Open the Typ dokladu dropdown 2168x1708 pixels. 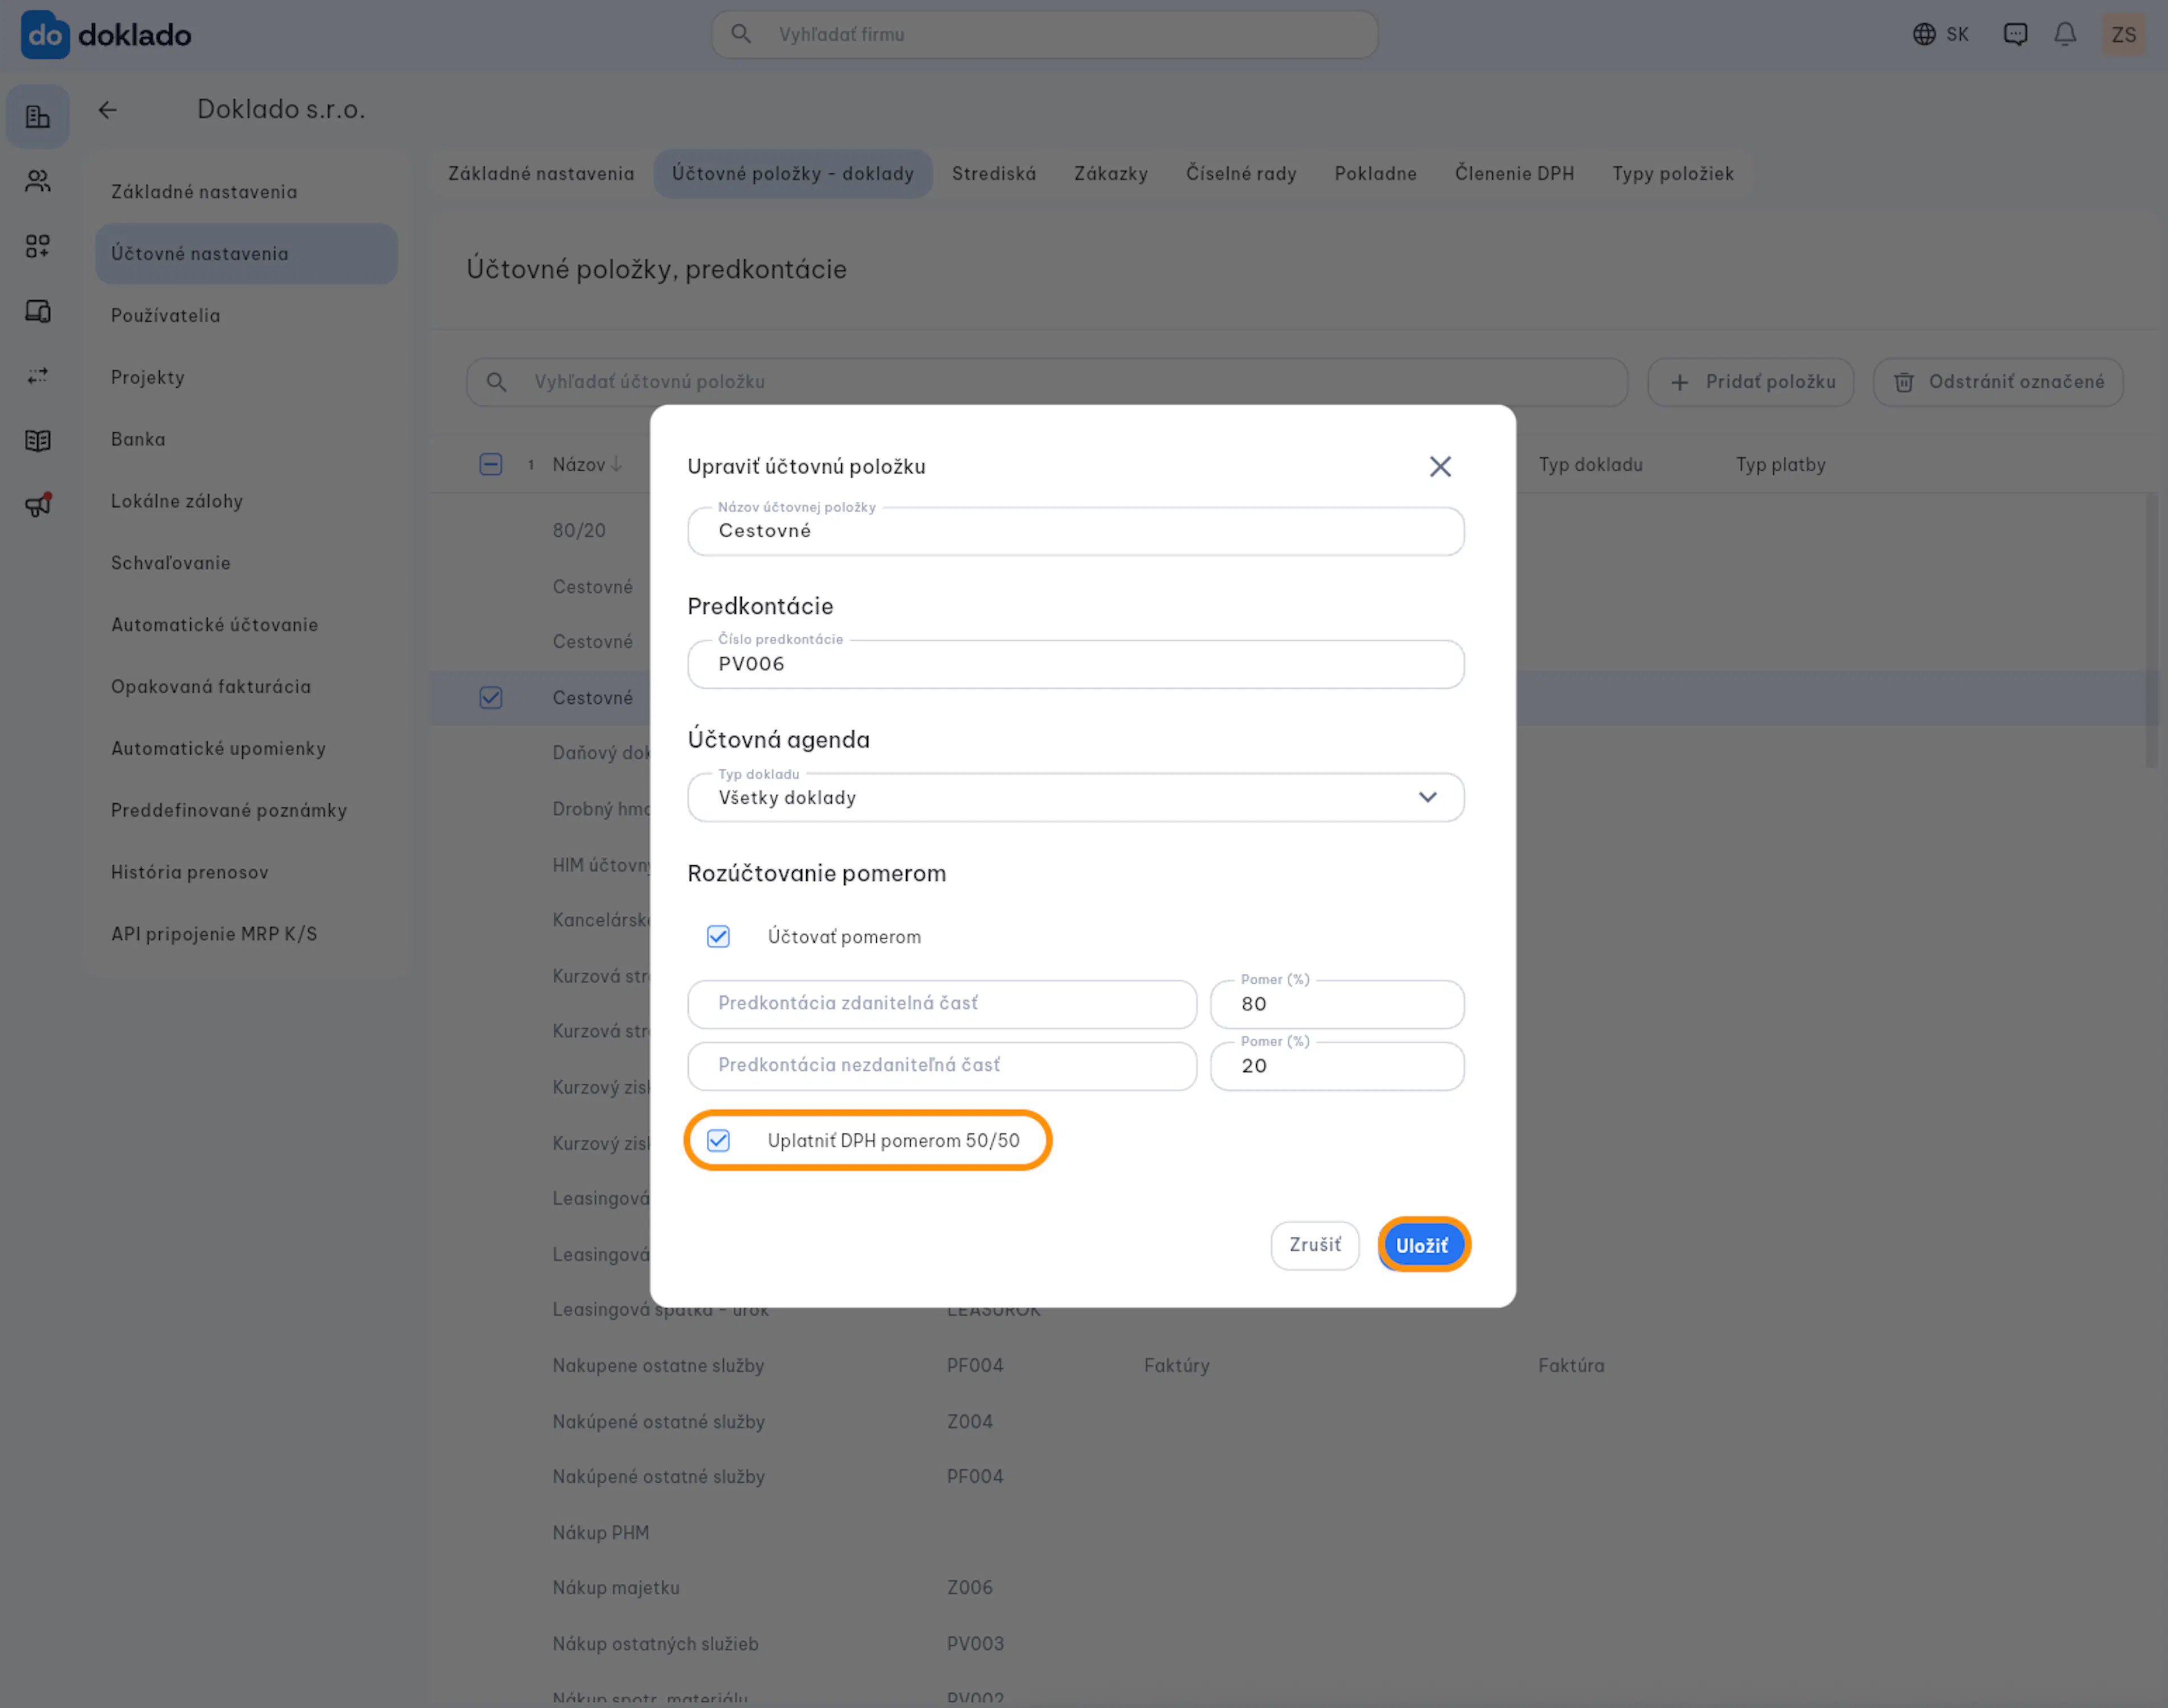tap(1076, 798)
